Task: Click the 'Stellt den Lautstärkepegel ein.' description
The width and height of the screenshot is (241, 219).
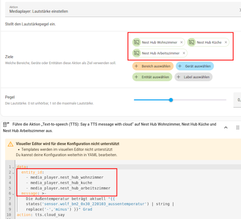Action: point(30,24)
